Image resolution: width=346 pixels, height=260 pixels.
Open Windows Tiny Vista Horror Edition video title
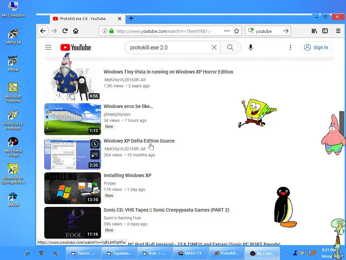pos(168,72)
